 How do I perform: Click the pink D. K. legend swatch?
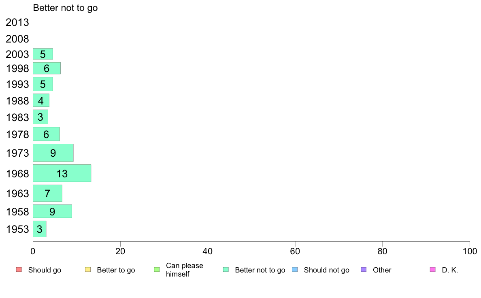coord(432,270)
